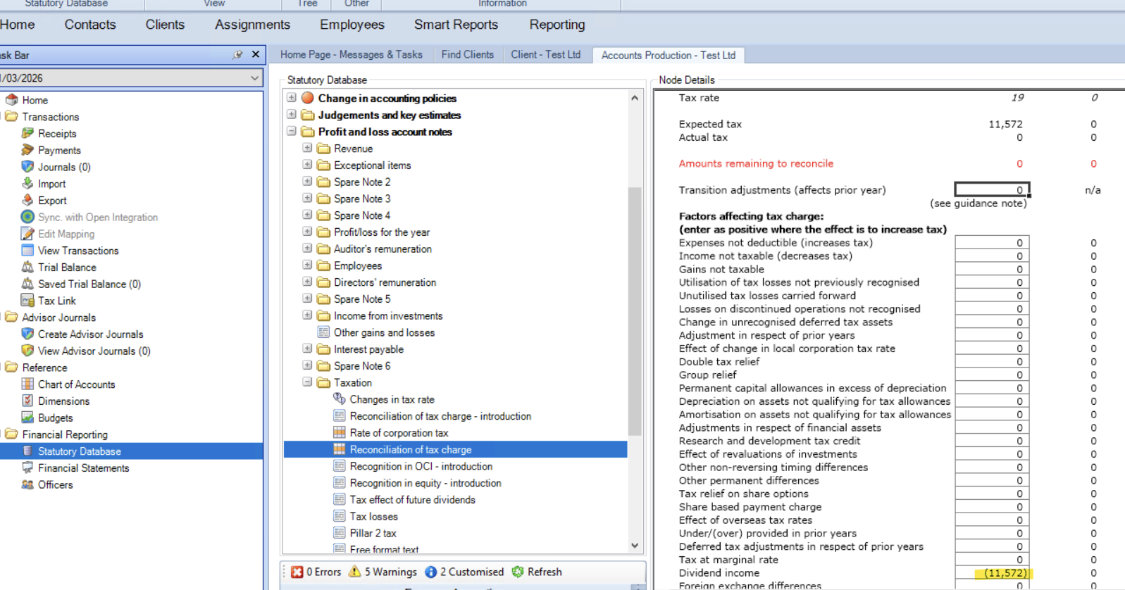Click the 5 Warnings indicator
This screenshot has height=590, width=1125.
pos(384,572)
